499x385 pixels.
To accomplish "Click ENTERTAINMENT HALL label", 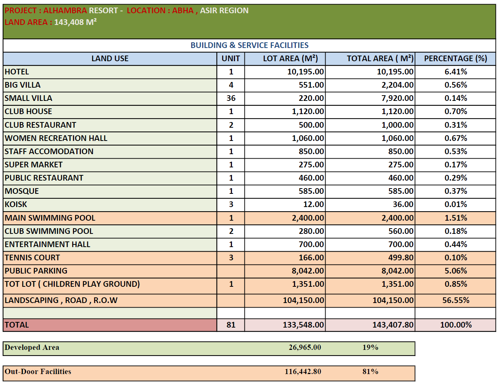I will pyautogui.click(x=48, y=244).
